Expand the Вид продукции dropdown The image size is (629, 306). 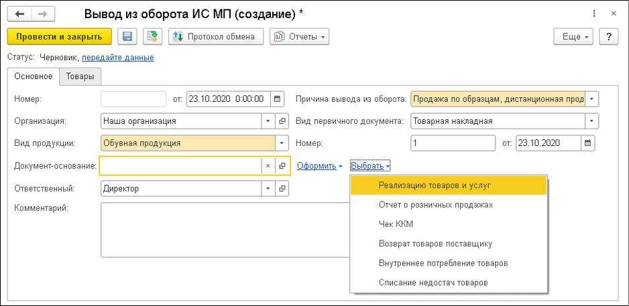point(282,143)
